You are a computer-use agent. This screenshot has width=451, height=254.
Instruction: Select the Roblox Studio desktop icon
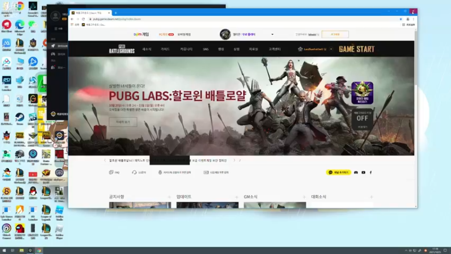coord(59,213)
